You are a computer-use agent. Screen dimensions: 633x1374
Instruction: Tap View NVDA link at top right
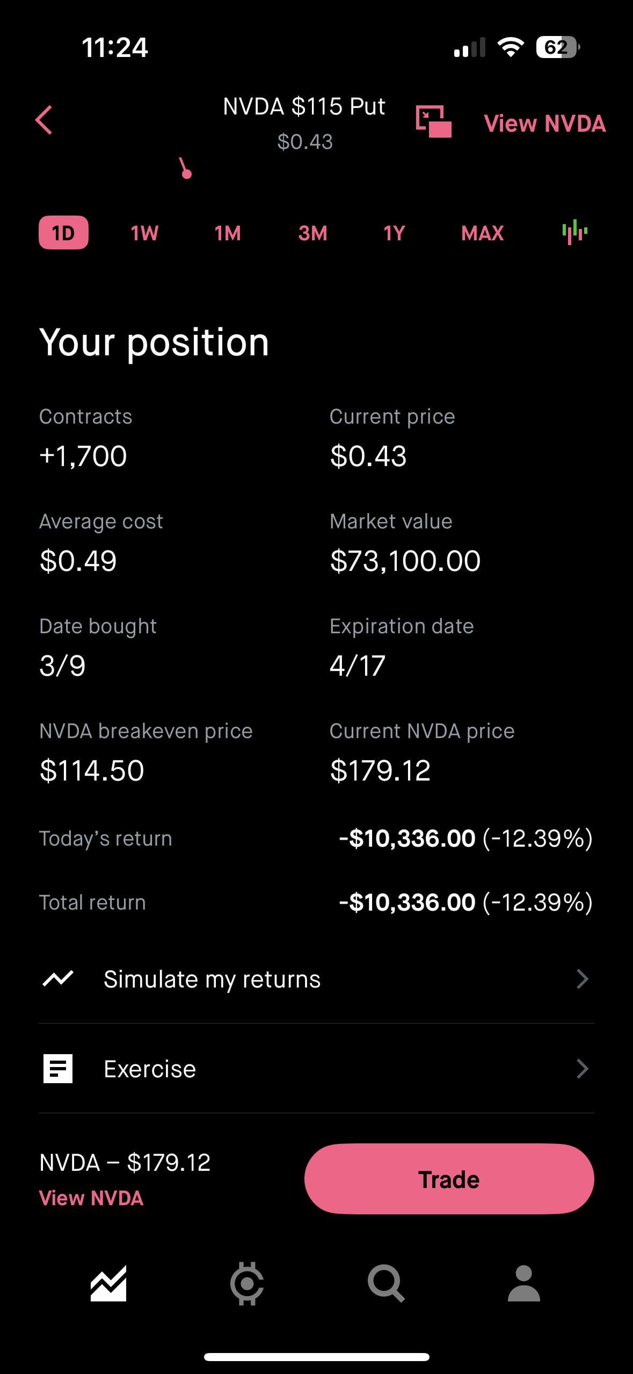[544, 124]
